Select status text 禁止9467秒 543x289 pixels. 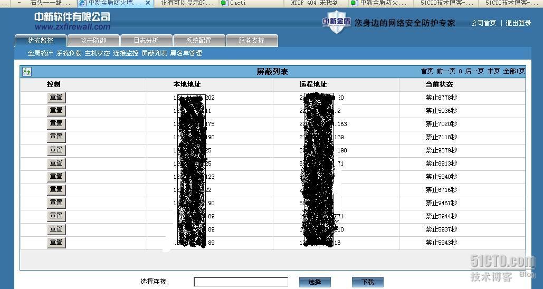pyautogui.click(x=441, y=203)
